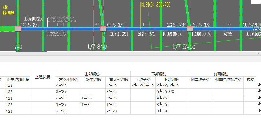
Task: Click the 跨中钢筋 column header
Action: pos(93,79)
